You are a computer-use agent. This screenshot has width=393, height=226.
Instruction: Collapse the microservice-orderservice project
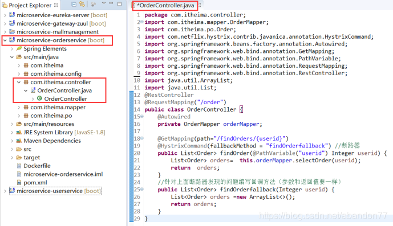tap(5, 40)
